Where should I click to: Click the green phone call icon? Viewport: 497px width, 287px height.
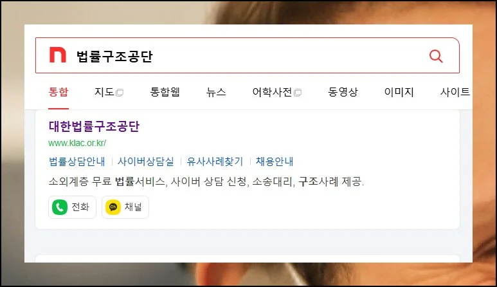click(x=60, y=207)
